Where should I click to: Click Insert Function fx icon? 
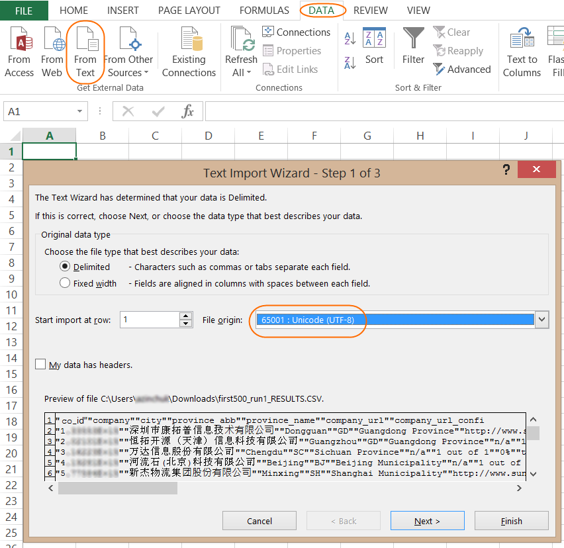click(x=188, y=111)
